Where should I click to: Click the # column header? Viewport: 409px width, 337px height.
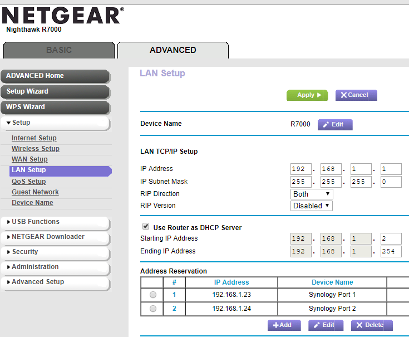click(174, 282)
